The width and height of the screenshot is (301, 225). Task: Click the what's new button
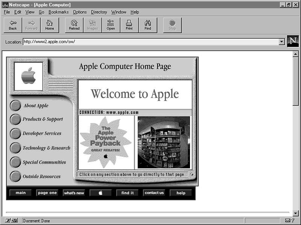pyautogui.click(x=74, y=193)
